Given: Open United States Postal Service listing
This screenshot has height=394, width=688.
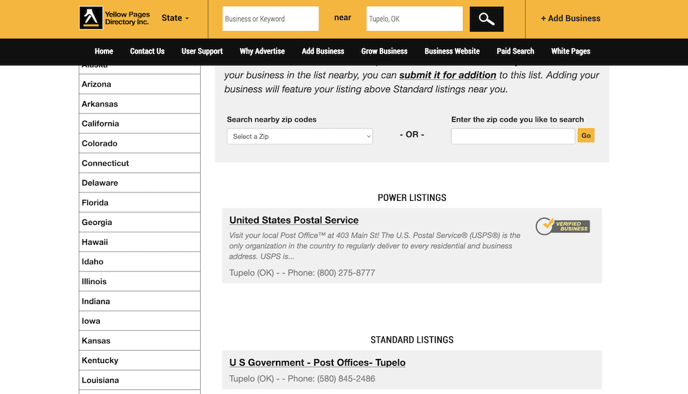Looking at the screenshot, I should point(294,220).
